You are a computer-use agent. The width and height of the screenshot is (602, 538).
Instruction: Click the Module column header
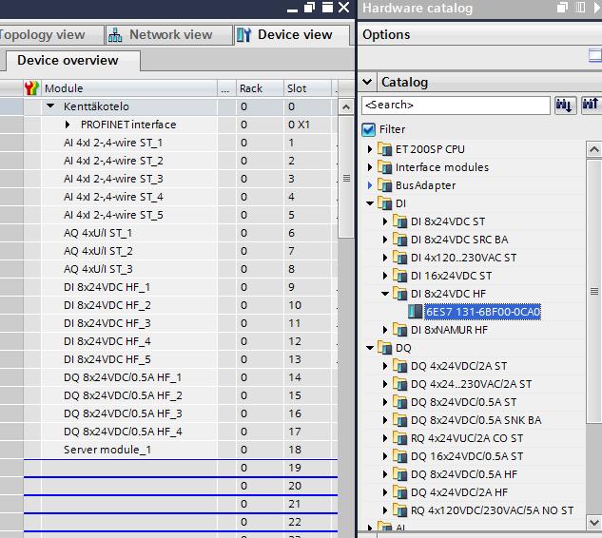point(129,87)
